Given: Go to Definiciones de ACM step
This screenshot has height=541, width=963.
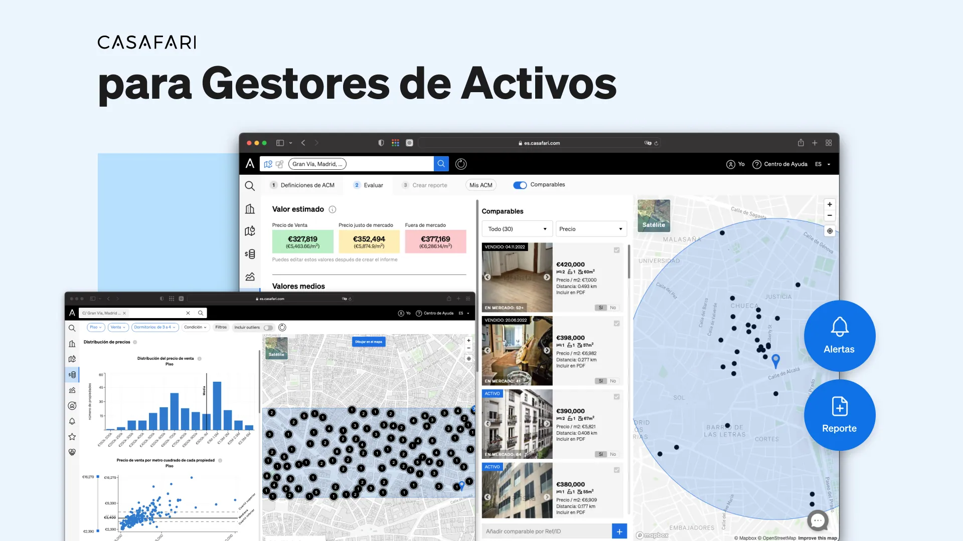Looking at the screenshot, I should tap(302, 185).
